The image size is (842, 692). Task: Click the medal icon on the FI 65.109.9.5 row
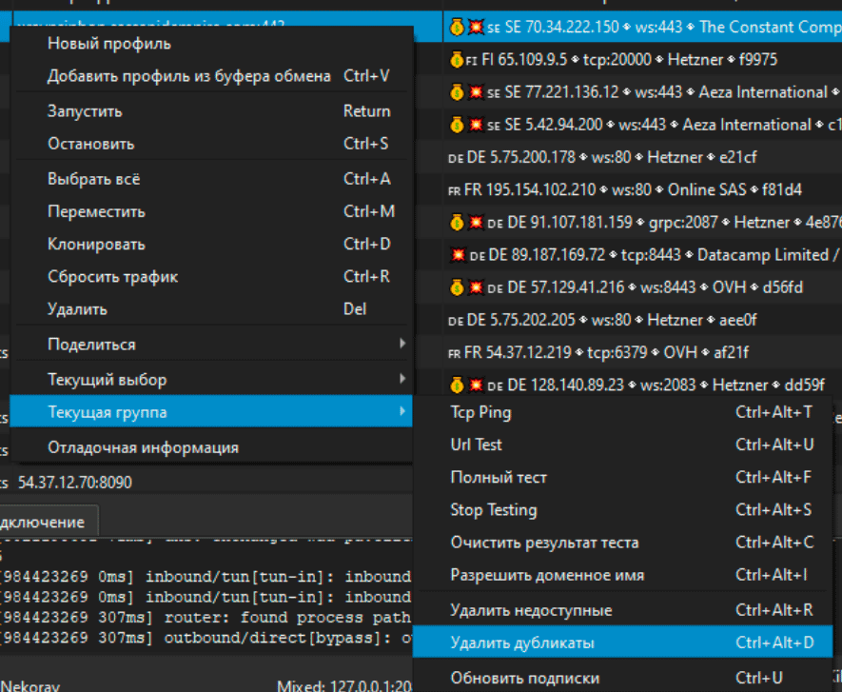[457, 60]
